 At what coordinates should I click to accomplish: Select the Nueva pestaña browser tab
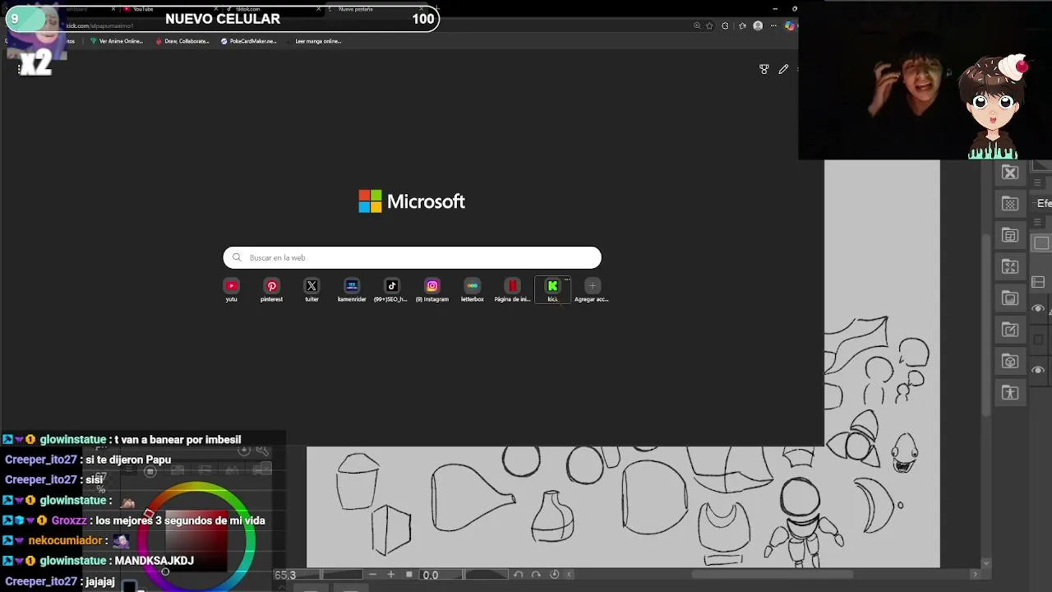(374, 9)
